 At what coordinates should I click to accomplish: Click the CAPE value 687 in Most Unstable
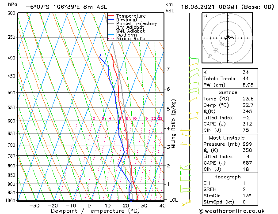point(248,163)
